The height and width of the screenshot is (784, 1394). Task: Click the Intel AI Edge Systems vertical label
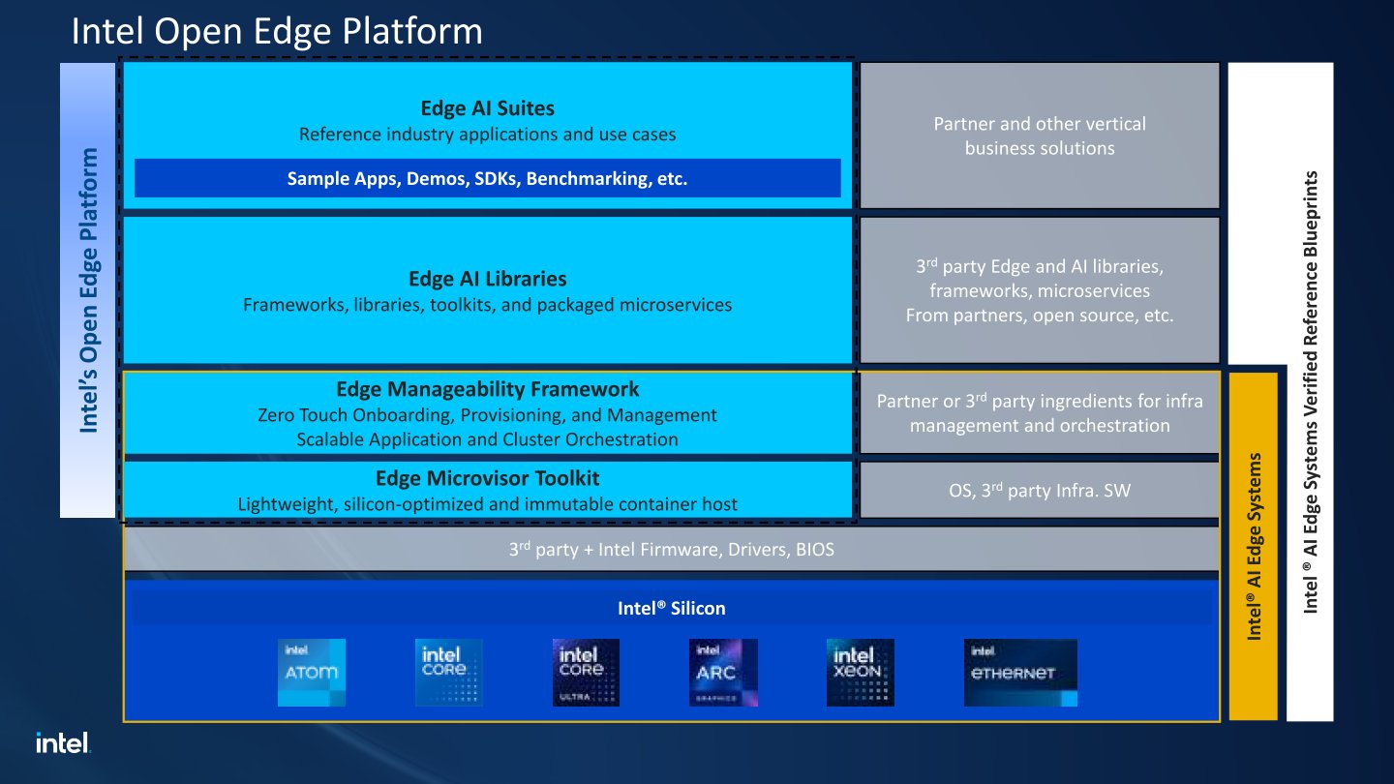(x=1254, y=546)
